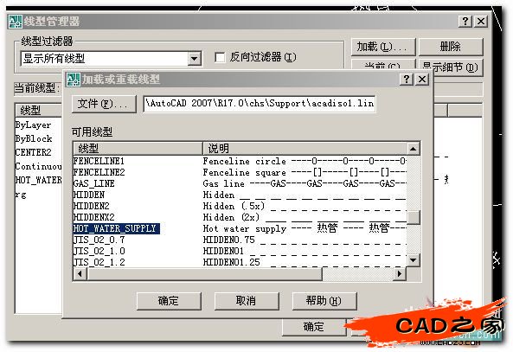This screenshot has height=352, width=513.
Task: Click the vertical scrollbar thumb in linetype list
Action: (414, 218)
